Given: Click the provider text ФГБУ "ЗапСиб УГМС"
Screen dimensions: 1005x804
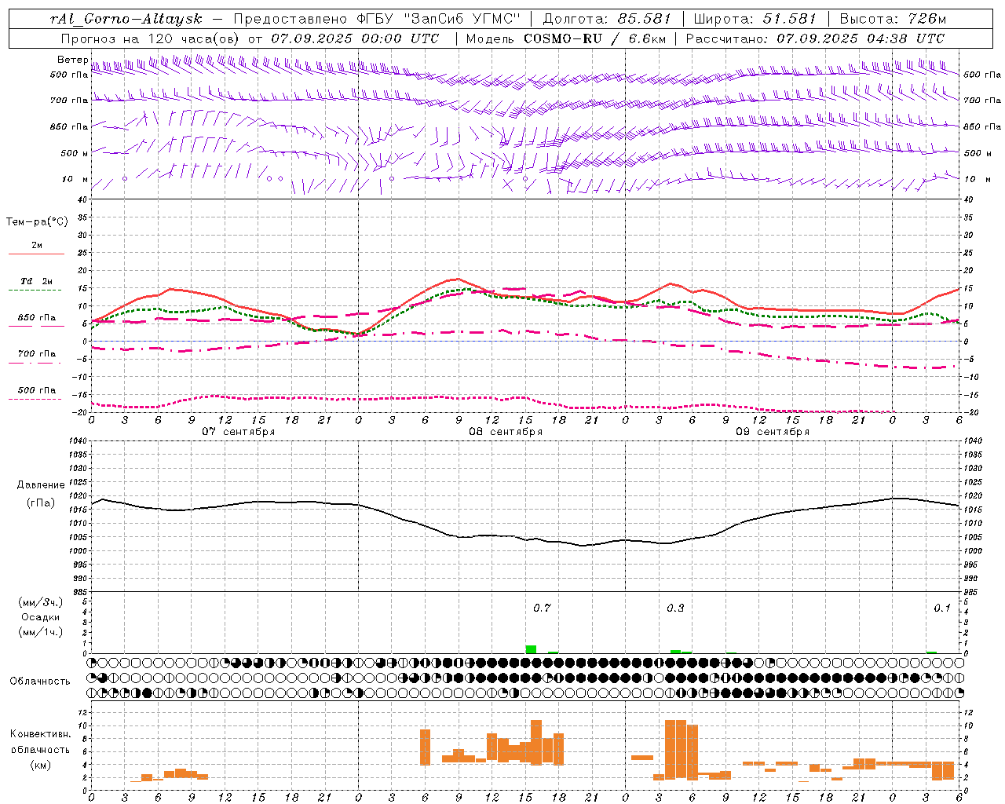Looking at the screenshot, I should 440,19.
